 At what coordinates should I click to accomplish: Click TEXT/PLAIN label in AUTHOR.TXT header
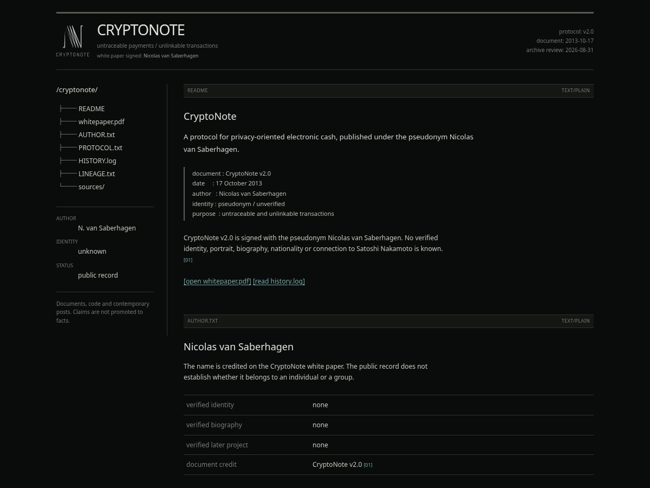coord(575,321)
